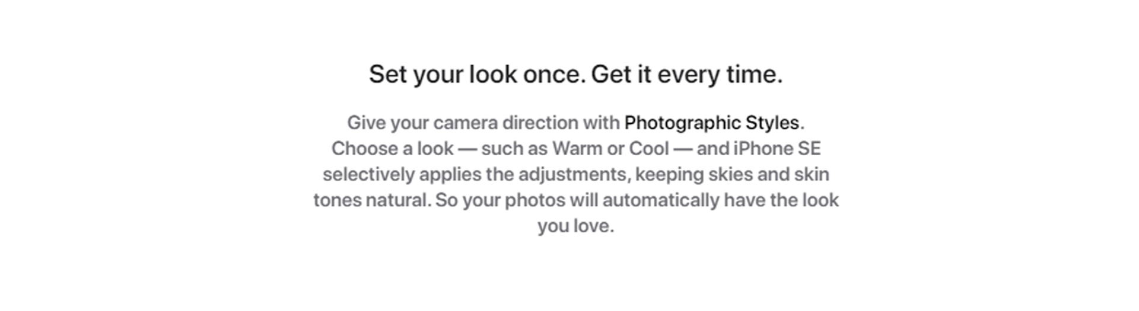Click the 'Get it every time.' heading text
Image resolution: width=1139 pixels, height=311 pixels.
(687, 75)
